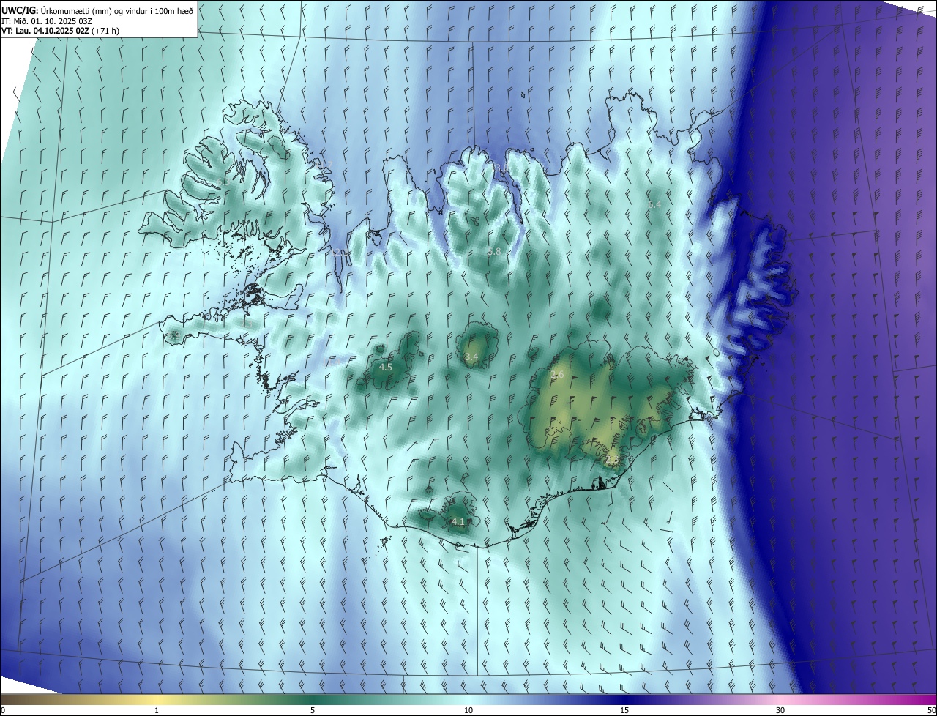Image resolution: width=937 pixels, height=716 pixels.
Task: Pick the pink colorbar section near 30
Action: pyautogui.click(x=780, y=699)
